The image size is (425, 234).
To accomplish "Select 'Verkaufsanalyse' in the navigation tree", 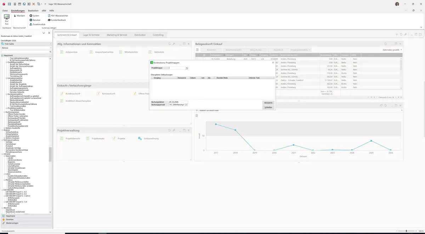I will click(12, 132).
